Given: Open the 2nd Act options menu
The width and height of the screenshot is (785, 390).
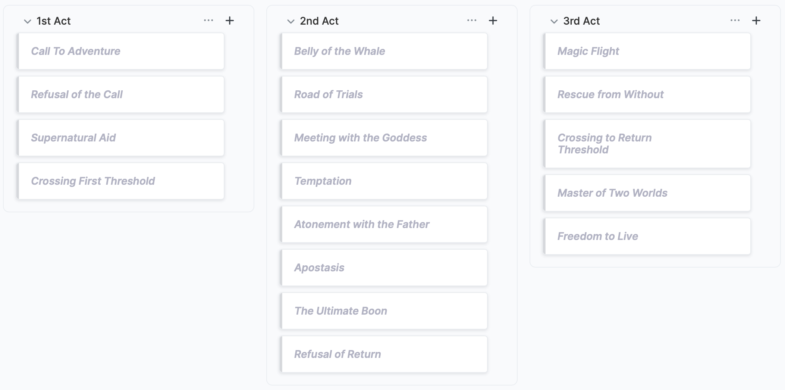Looking at the screenshot, I should 472,21.
